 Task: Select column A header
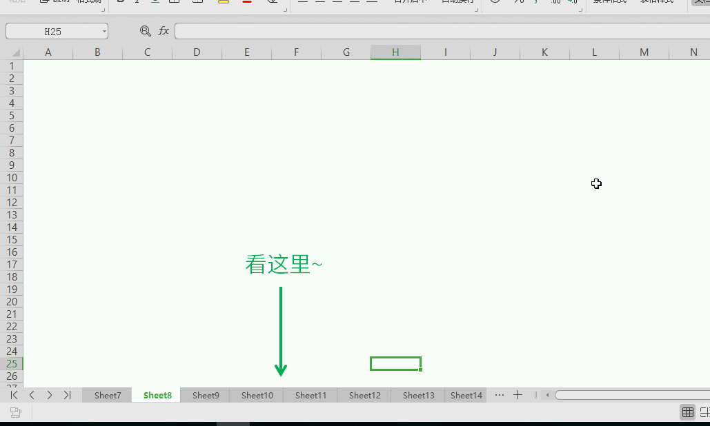(x=48, y=52)
